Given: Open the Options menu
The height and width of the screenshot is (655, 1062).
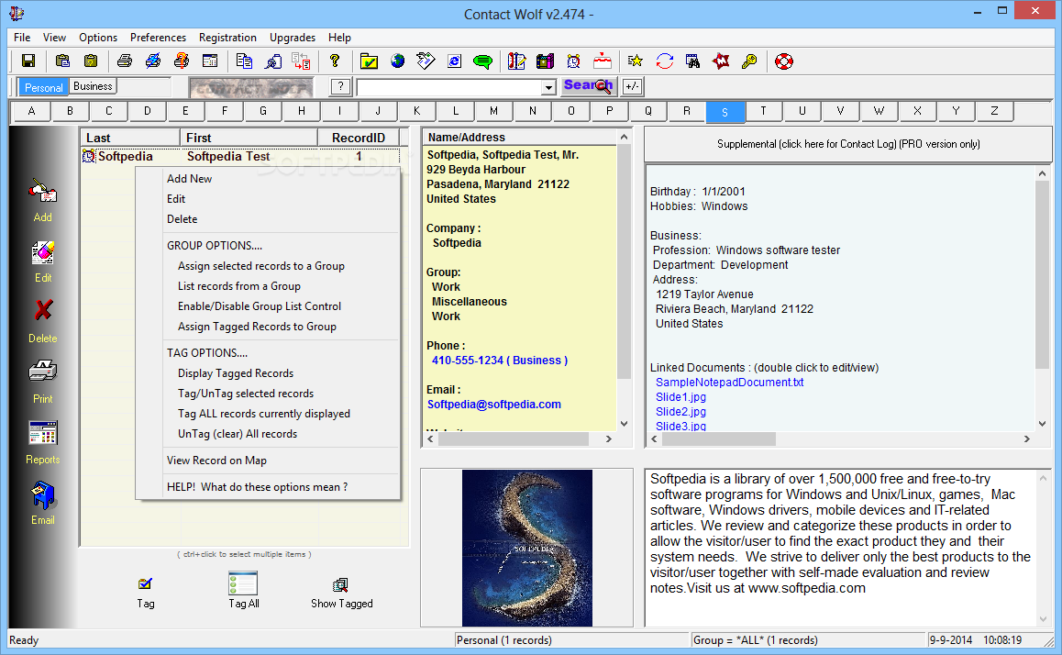Looking at the screenshot, I should (x=98, y=38).
